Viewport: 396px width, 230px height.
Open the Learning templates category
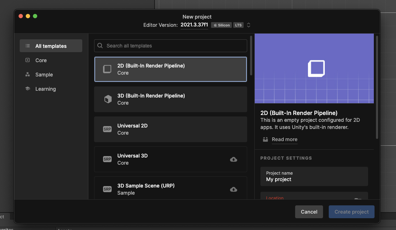click(51, 89)
